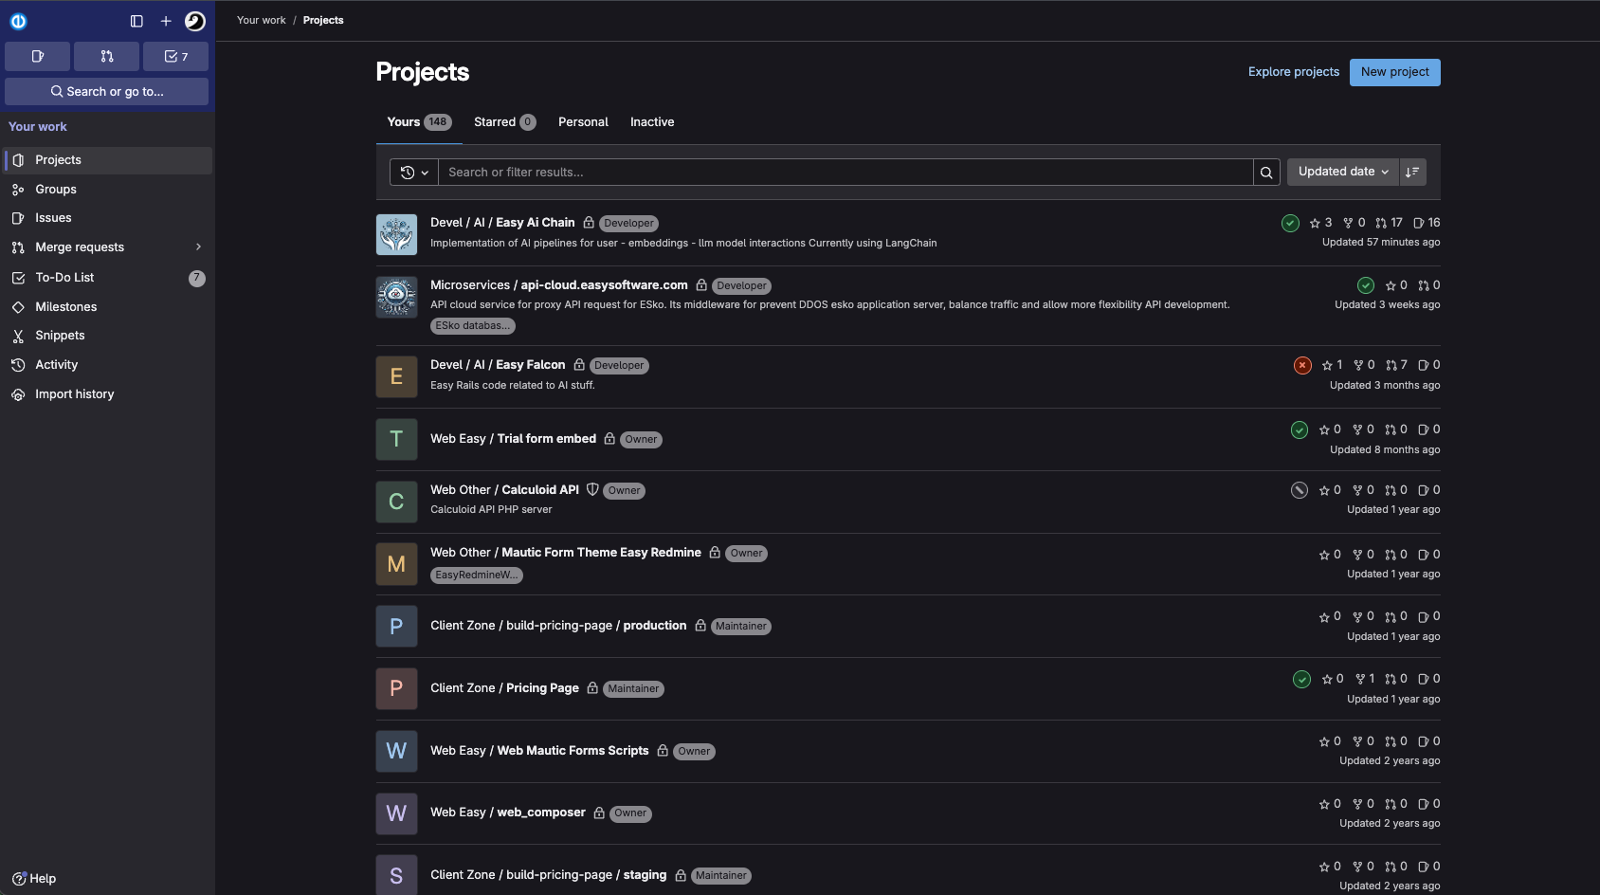
Task: Collapse the sidebar with the panel icon
Action: (x=137, y=20)
